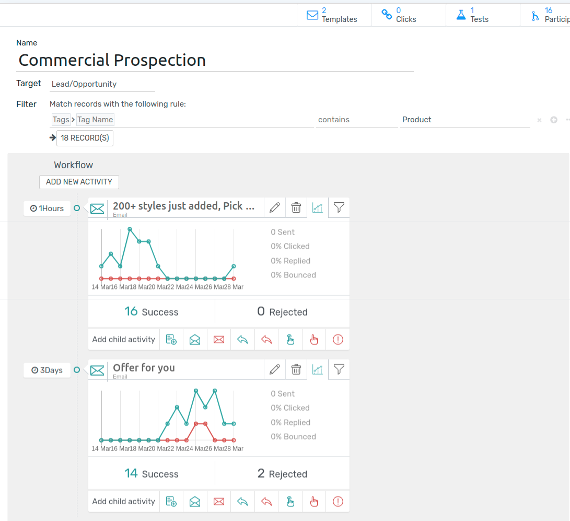The image size is (570, 521).
Task: Open the Templates stat button
Action: pyautogui.click(x=334, y=15)
